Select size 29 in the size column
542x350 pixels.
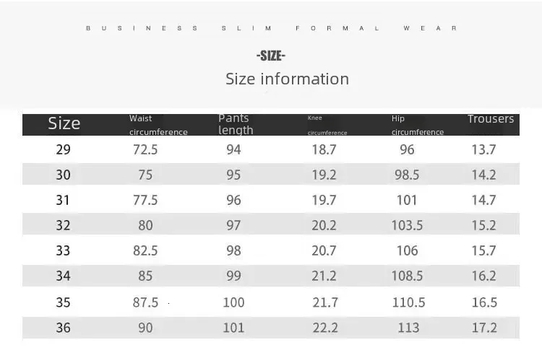[64, 149]
